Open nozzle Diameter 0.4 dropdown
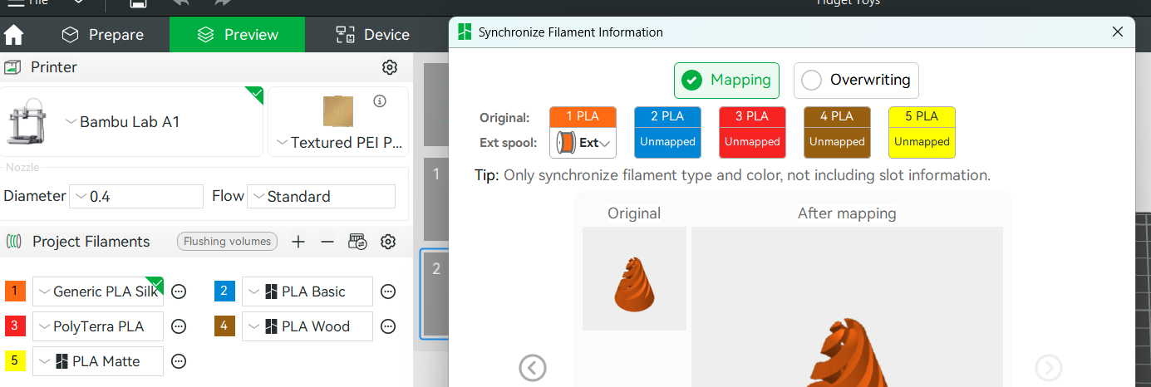This screenshot has width=1151, height=387. (136, 197)
